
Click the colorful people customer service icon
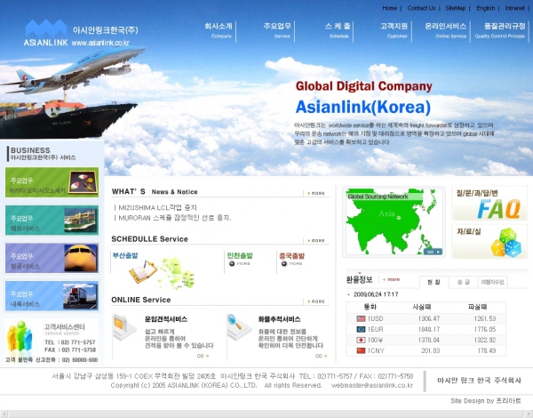tap(20, 337)
